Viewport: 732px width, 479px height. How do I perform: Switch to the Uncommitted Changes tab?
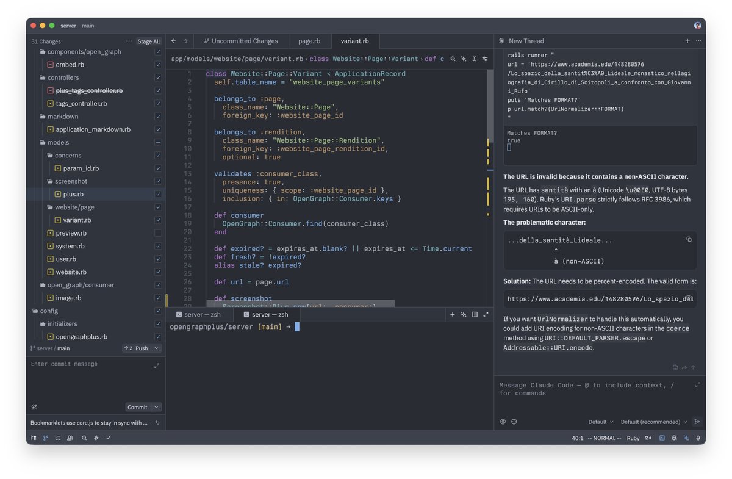click(x=240, y=41)
